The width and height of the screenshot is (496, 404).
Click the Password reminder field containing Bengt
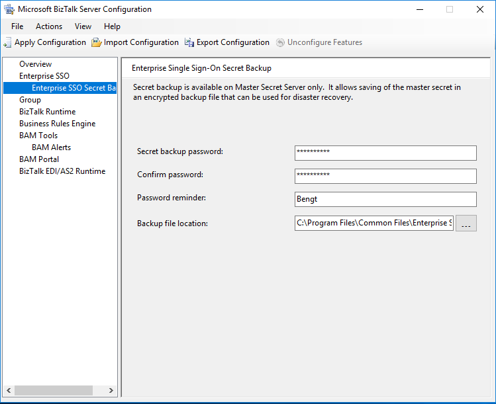point(385,199)
